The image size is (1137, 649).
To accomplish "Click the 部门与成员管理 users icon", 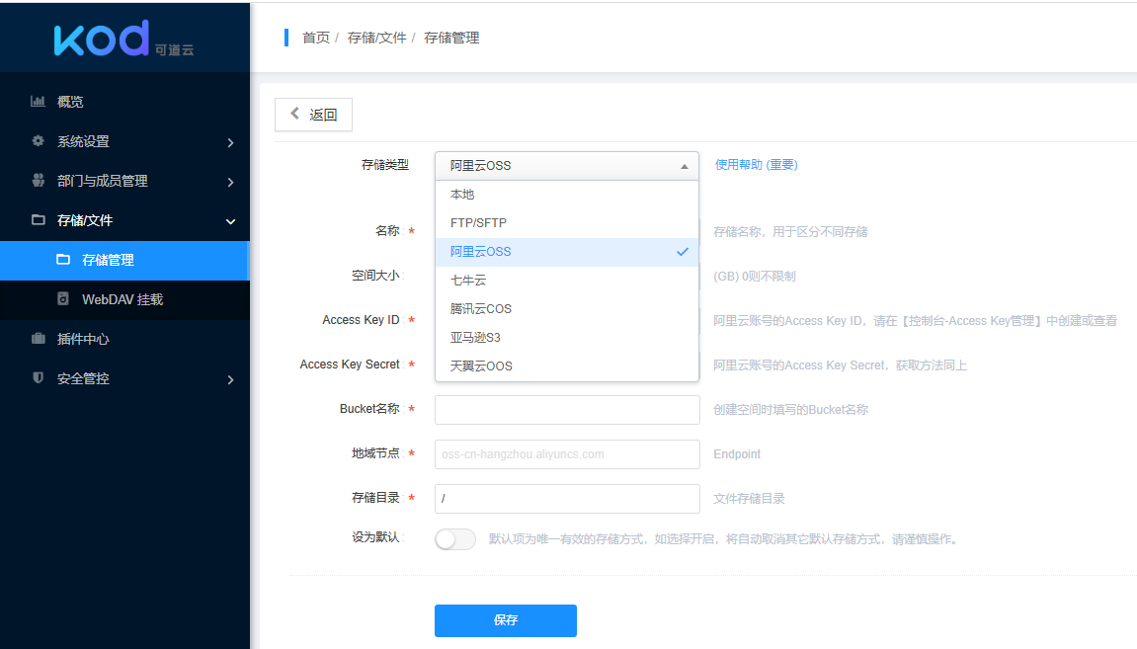I will [38, 180].
